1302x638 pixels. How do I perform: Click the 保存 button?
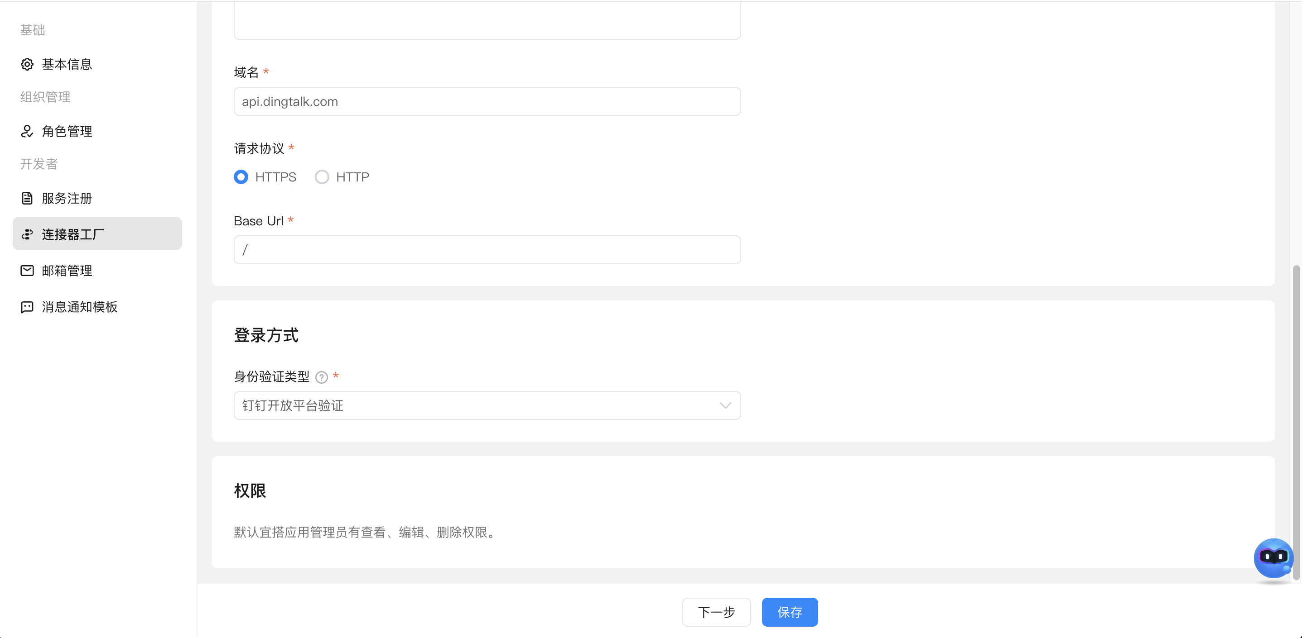pos(790,612)
